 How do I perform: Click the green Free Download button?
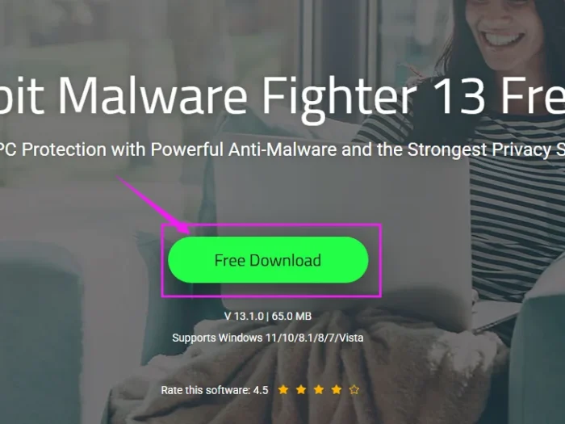coord(268,259)
